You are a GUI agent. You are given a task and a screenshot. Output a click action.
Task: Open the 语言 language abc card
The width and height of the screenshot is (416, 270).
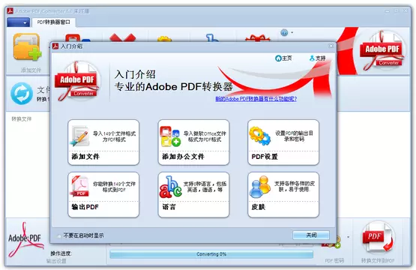193,195
